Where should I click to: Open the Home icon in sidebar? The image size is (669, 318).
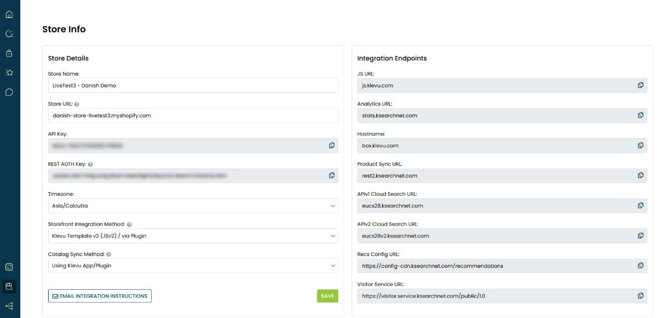(9, 14)
